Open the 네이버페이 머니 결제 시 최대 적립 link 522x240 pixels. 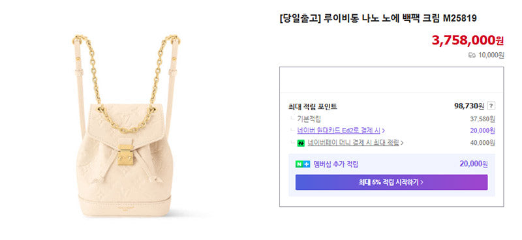(353, 143)
